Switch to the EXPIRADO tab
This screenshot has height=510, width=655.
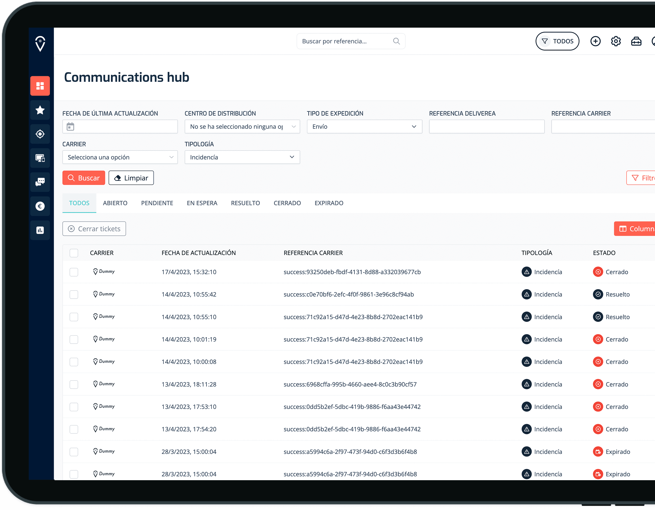(329, 203)
